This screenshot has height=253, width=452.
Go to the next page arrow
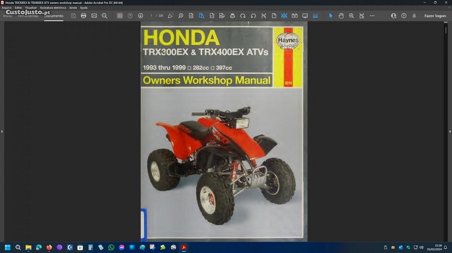[x=140, y=16]
